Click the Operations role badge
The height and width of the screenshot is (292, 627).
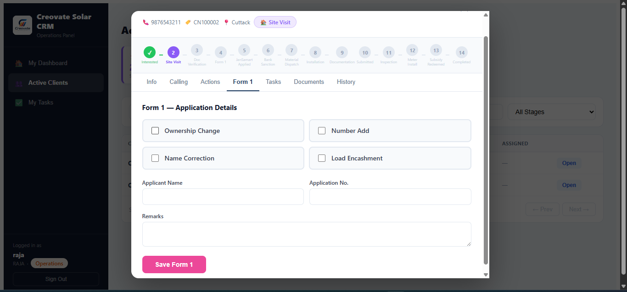49,264
